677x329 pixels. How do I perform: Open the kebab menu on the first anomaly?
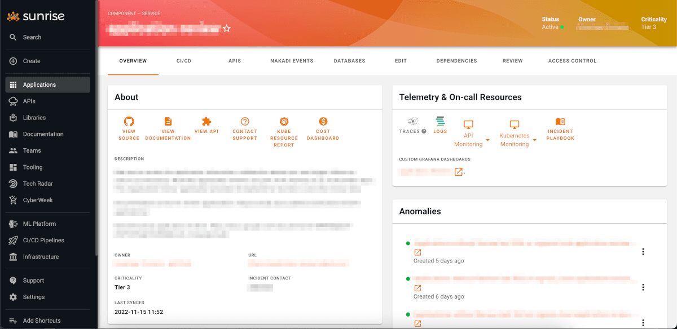tap(643, 252)
